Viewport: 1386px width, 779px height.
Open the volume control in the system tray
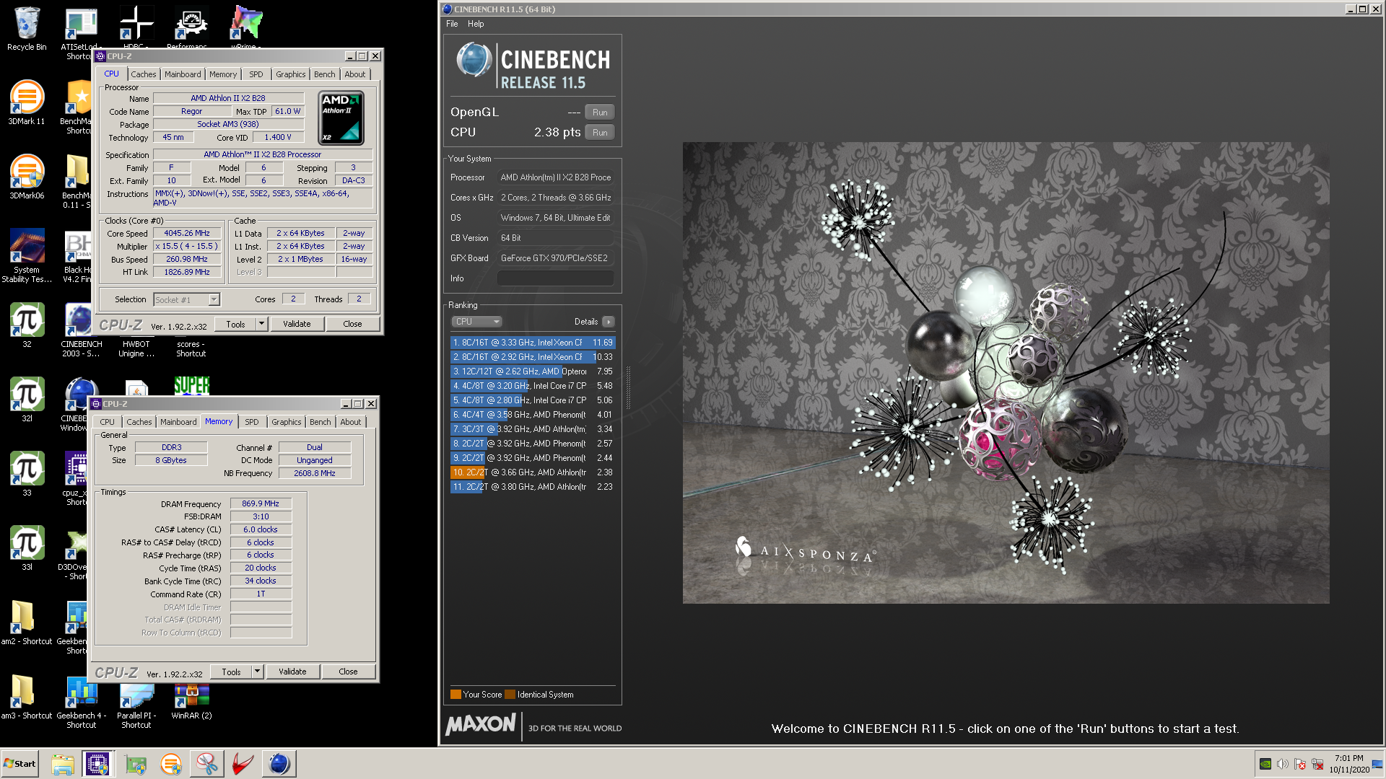click(1283, 764)
